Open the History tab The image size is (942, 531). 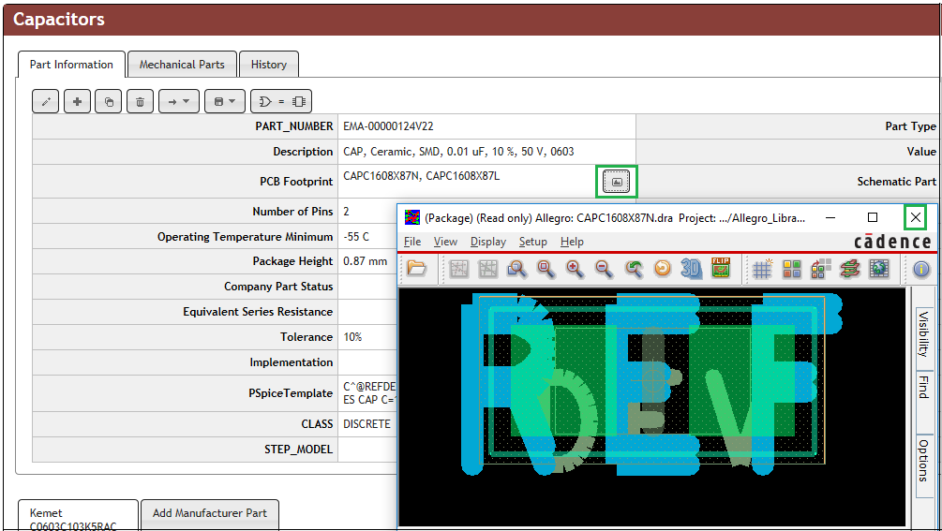coord(269,65)
